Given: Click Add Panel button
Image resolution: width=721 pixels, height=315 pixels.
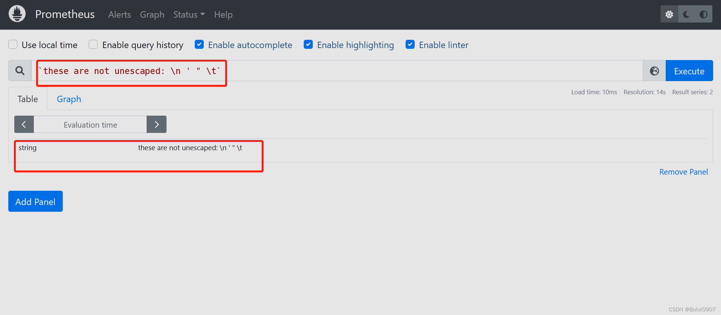Looking at the screenshot, I should pyautogui.click(x=35, y=202).
